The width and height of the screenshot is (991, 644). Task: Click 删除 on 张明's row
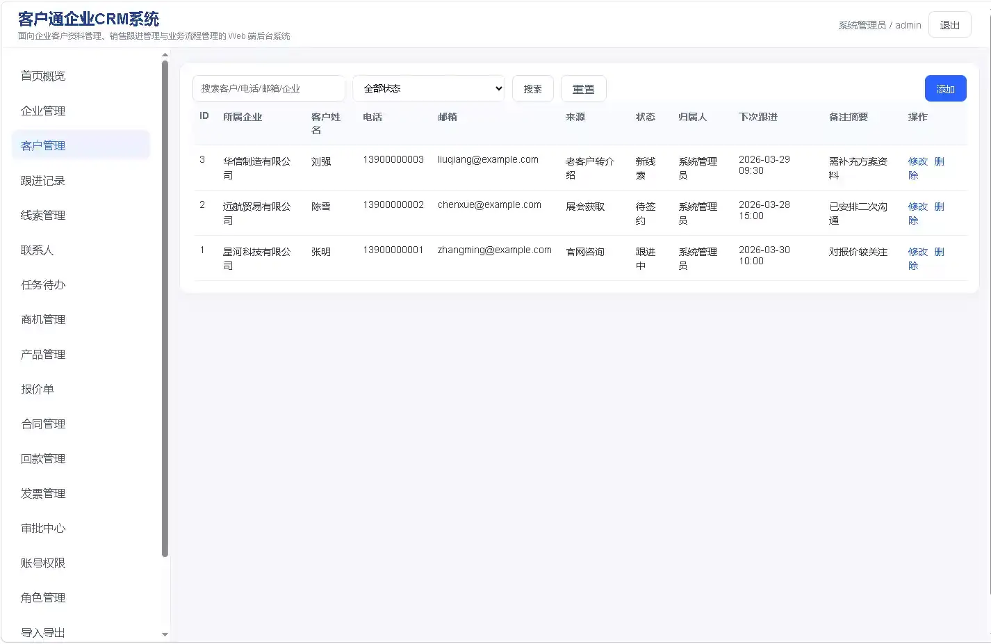pos(939,252)
